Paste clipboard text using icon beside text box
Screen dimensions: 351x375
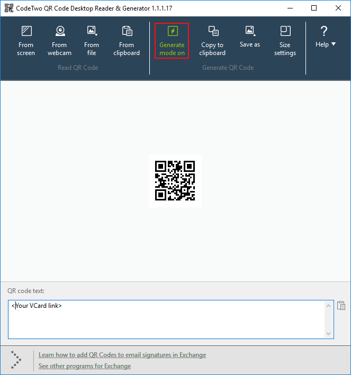(341, 305)
